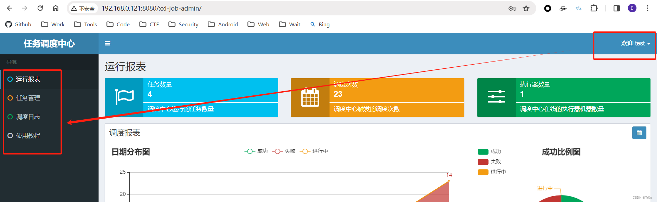Click the value 23 on 调度次数 card
This screenshot has width=657, height=202.
click(338, 94)
